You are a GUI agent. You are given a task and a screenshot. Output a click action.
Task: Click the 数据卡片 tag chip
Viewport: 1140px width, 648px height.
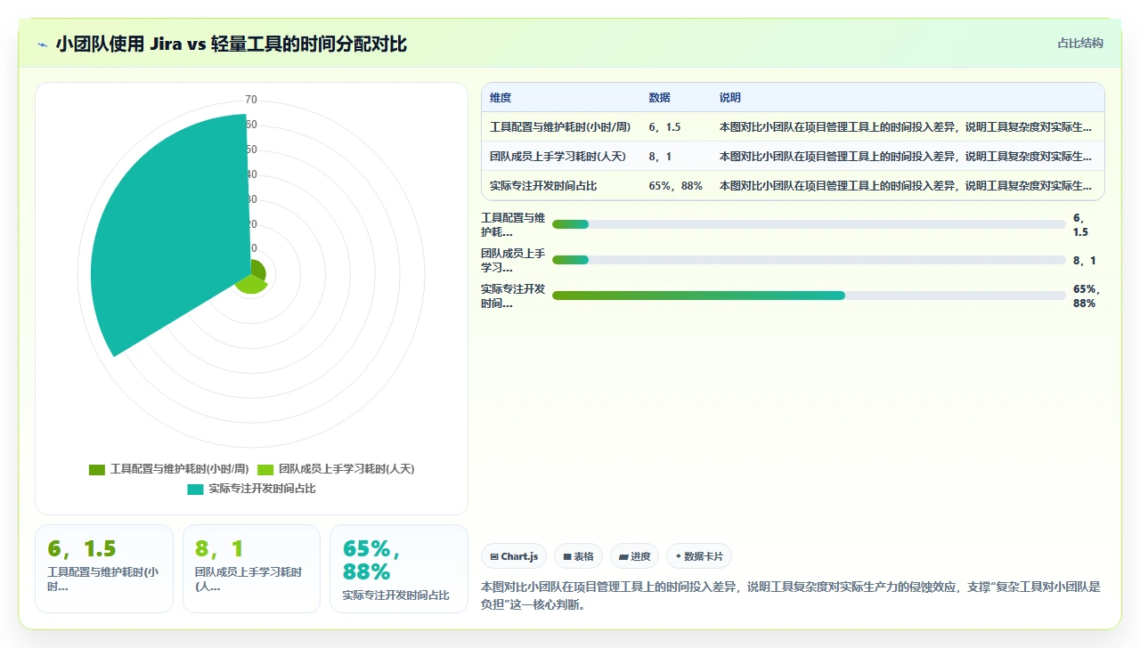pyautogui.click(x=699, y=556)
